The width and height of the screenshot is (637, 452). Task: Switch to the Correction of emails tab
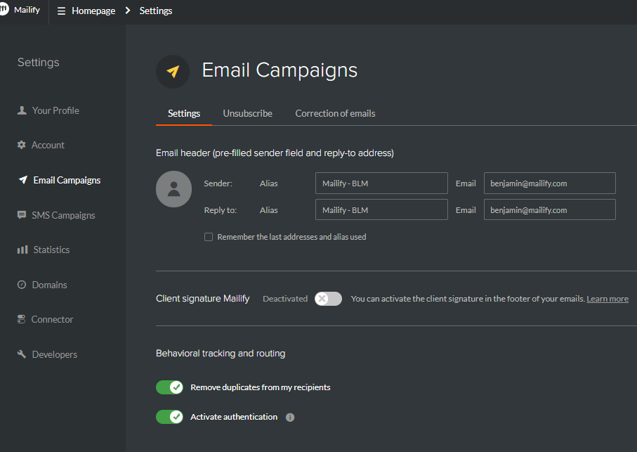coord(335,113)
